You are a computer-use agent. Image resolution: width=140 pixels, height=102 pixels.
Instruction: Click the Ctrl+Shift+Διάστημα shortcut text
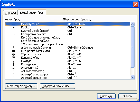click(80, 48)
